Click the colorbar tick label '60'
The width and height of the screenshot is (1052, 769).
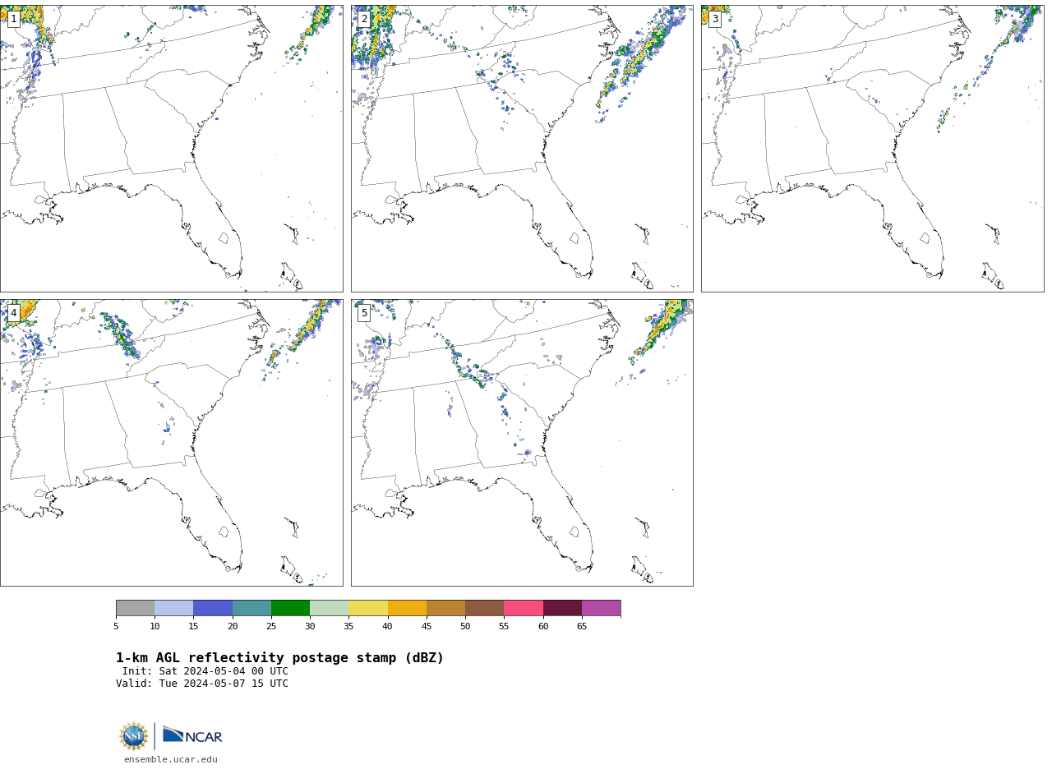pos(543,627)
